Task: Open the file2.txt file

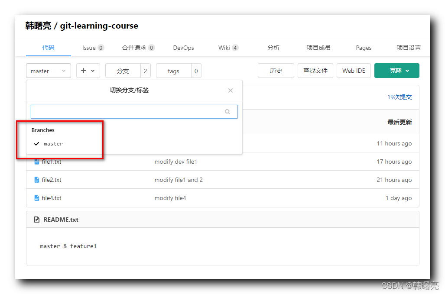Action: pyautogui.click(x=52, y=180)
